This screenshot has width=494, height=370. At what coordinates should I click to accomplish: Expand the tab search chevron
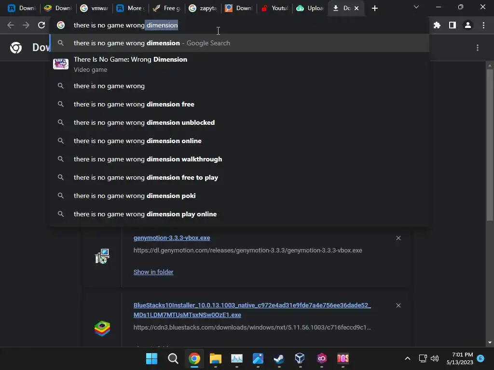pos(416,7)
